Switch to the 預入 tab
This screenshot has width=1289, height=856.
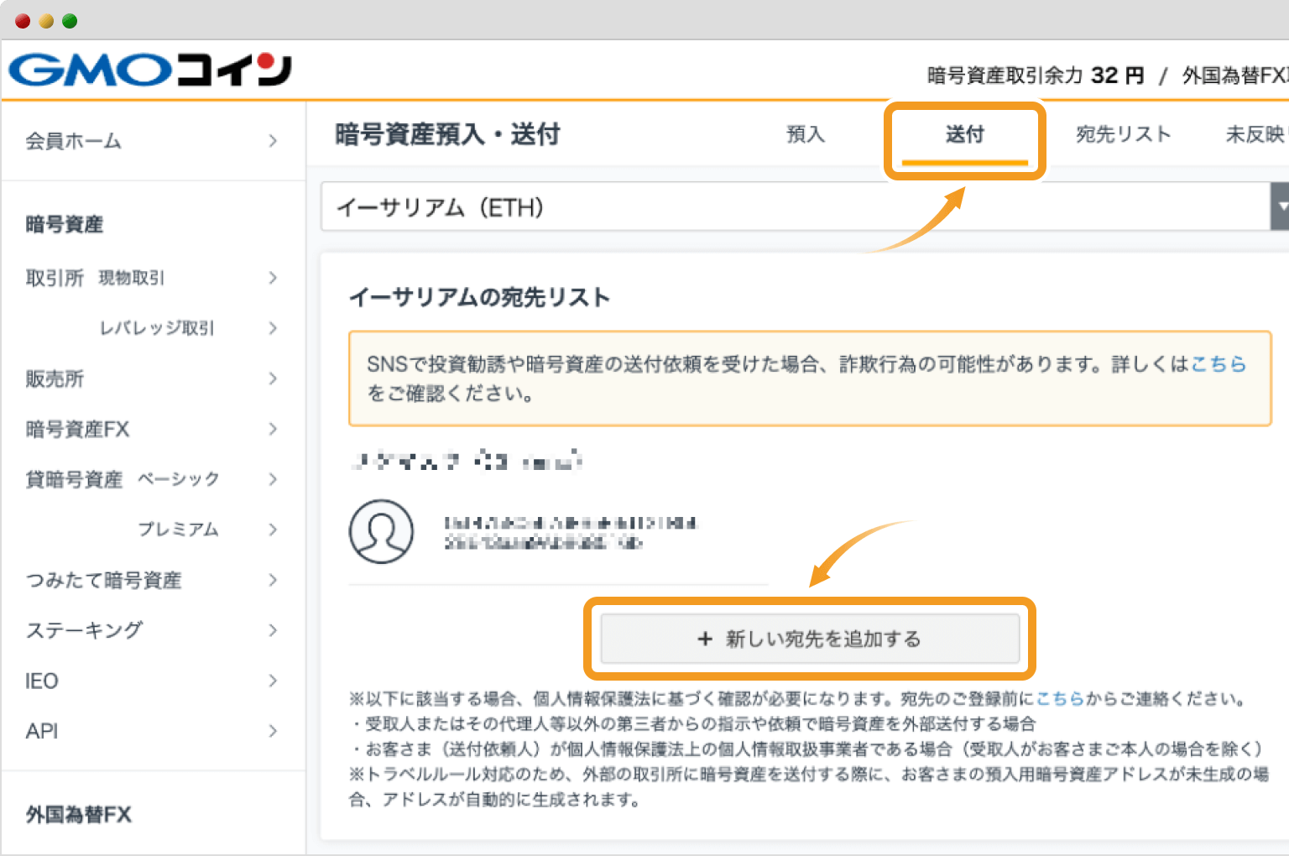coord(806,134)
